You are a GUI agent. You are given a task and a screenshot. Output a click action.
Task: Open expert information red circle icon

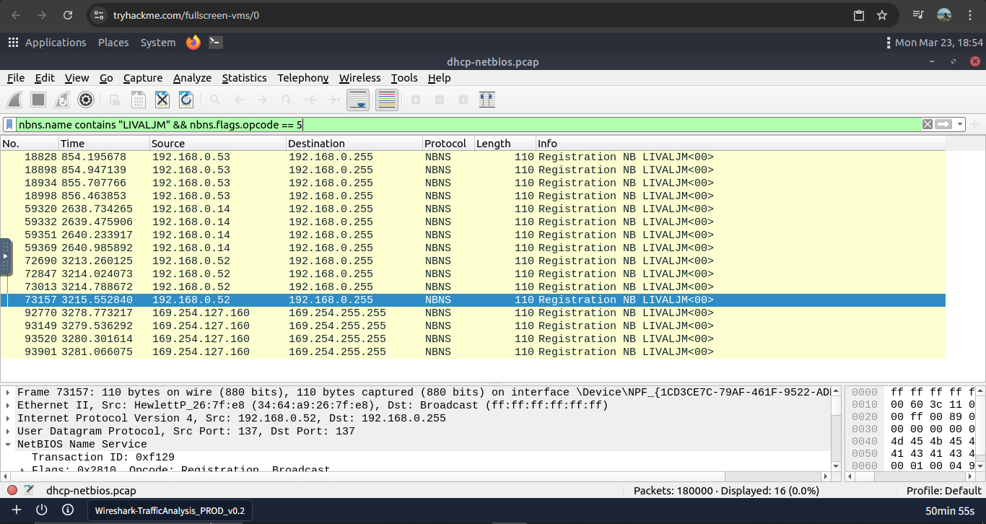[12, 491]
